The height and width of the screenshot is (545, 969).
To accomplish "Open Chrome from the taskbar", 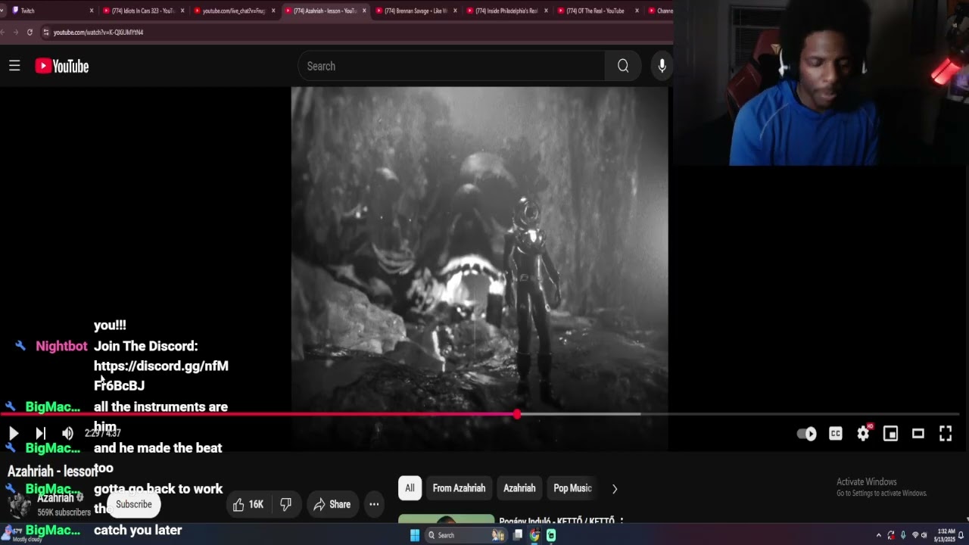I will pos(534,535).
